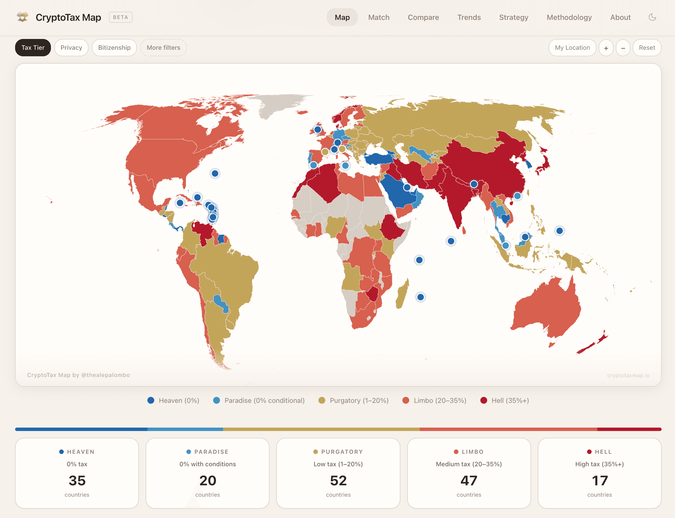Click the Bermuda marker in the Atlantic
The width and height of the screenshot is (675, 518).
[215, 174]
